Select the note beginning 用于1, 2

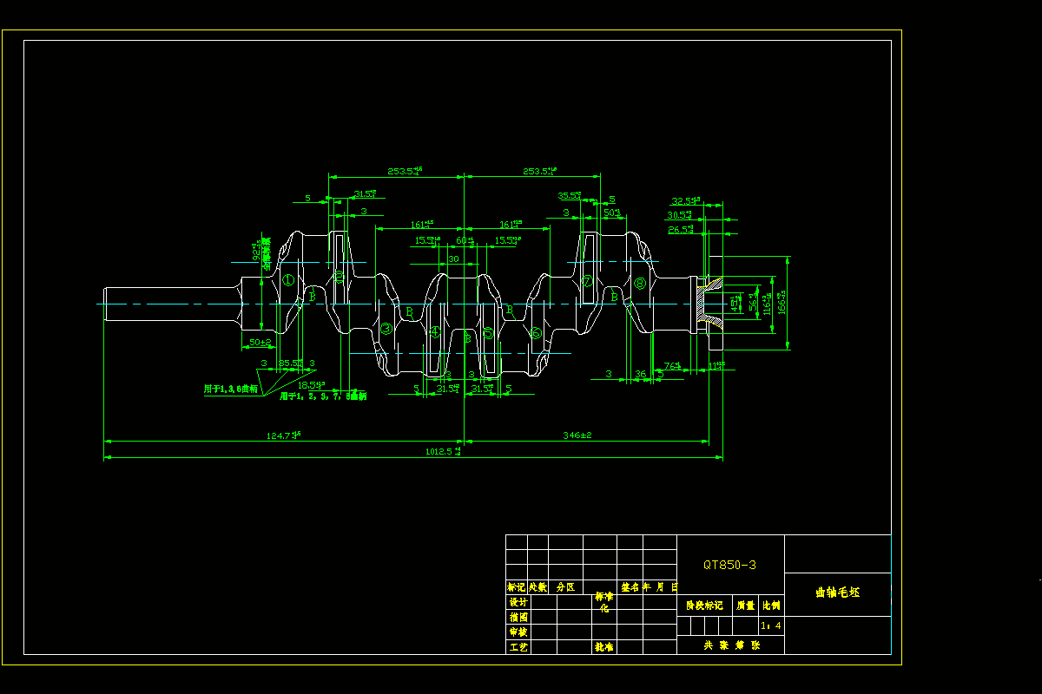point(323,396)
